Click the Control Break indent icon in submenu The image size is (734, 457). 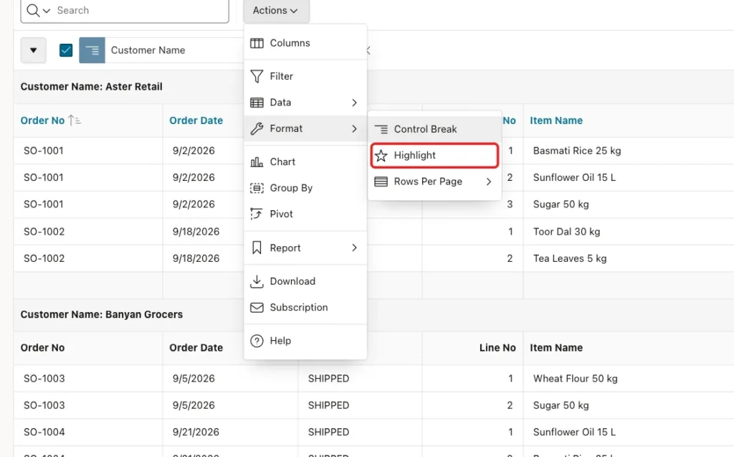[x=381, y=129]
